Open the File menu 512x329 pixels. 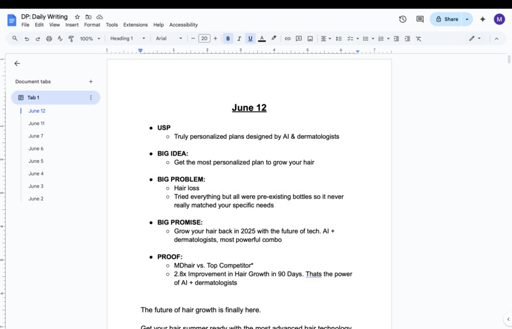[25, 25]
